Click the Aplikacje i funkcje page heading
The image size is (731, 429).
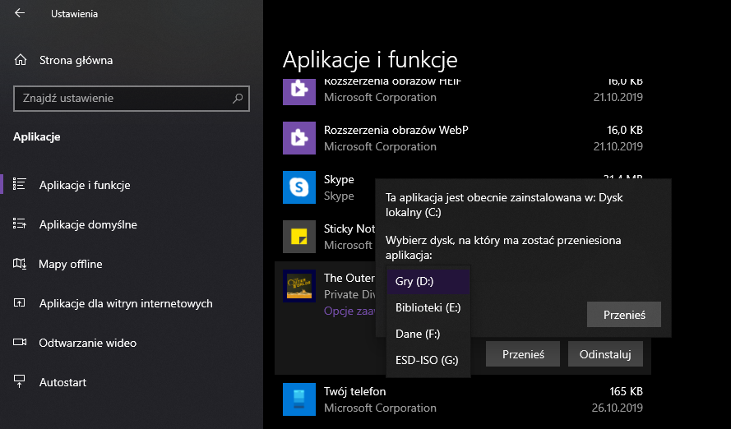click(x=370, y=60)
